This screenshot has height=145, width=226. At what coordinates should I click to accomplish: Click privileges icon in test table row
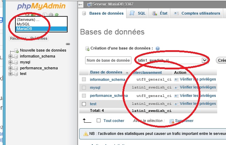176,104
